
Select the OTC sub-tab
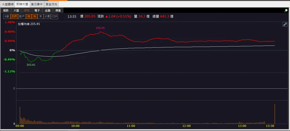pyautogui.click(x=27, y=10)
